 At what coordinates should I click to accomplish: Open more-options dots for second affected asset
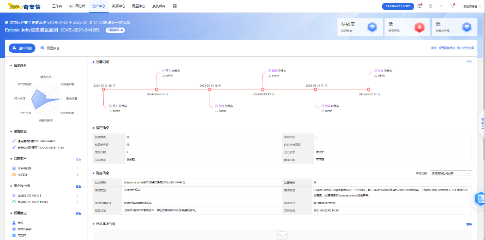[78, 175]
